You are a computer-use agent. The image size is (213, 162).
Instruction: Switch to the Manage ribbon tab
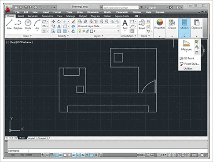click(x=70, y=16)
